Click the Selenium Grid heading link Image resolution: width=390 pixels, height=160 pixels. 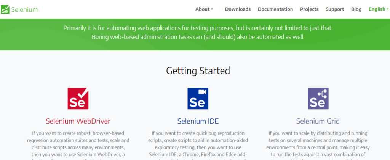click(318, 121)
